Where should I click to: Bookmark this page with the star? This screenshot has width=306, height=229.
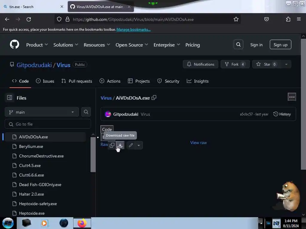point(236,19)
